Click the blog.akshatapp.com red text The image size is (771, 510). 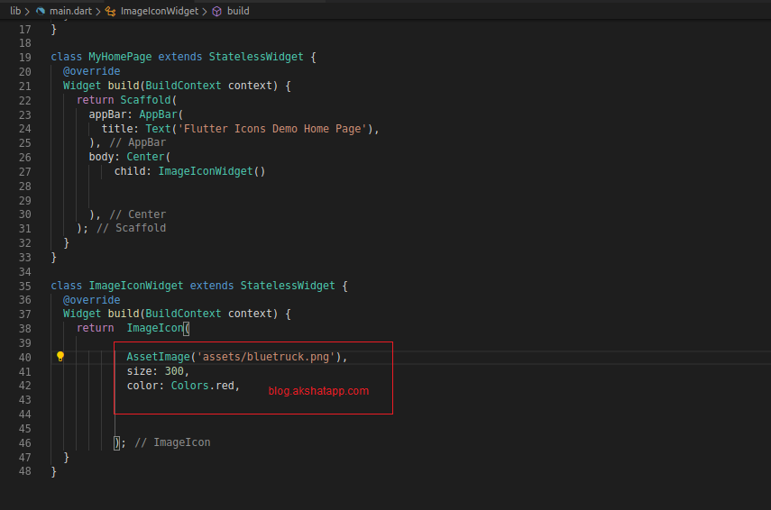click(318, 391)
